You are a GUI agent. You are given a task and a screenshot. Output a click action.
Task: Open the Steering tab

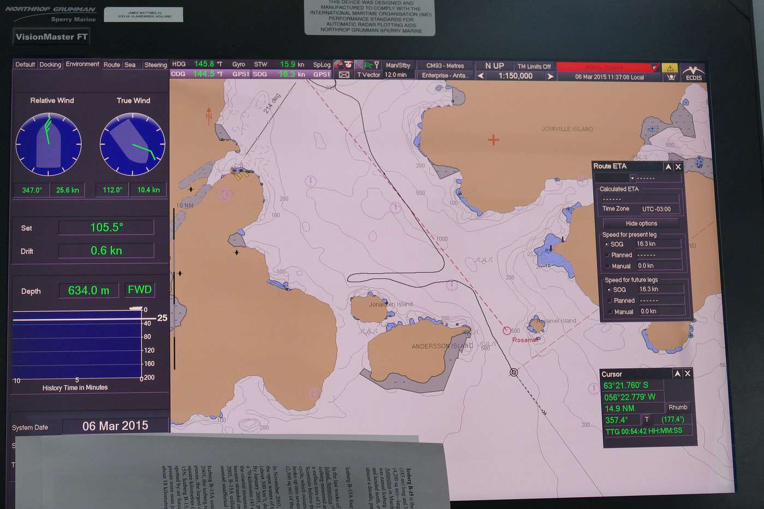(x=156, y=64)
